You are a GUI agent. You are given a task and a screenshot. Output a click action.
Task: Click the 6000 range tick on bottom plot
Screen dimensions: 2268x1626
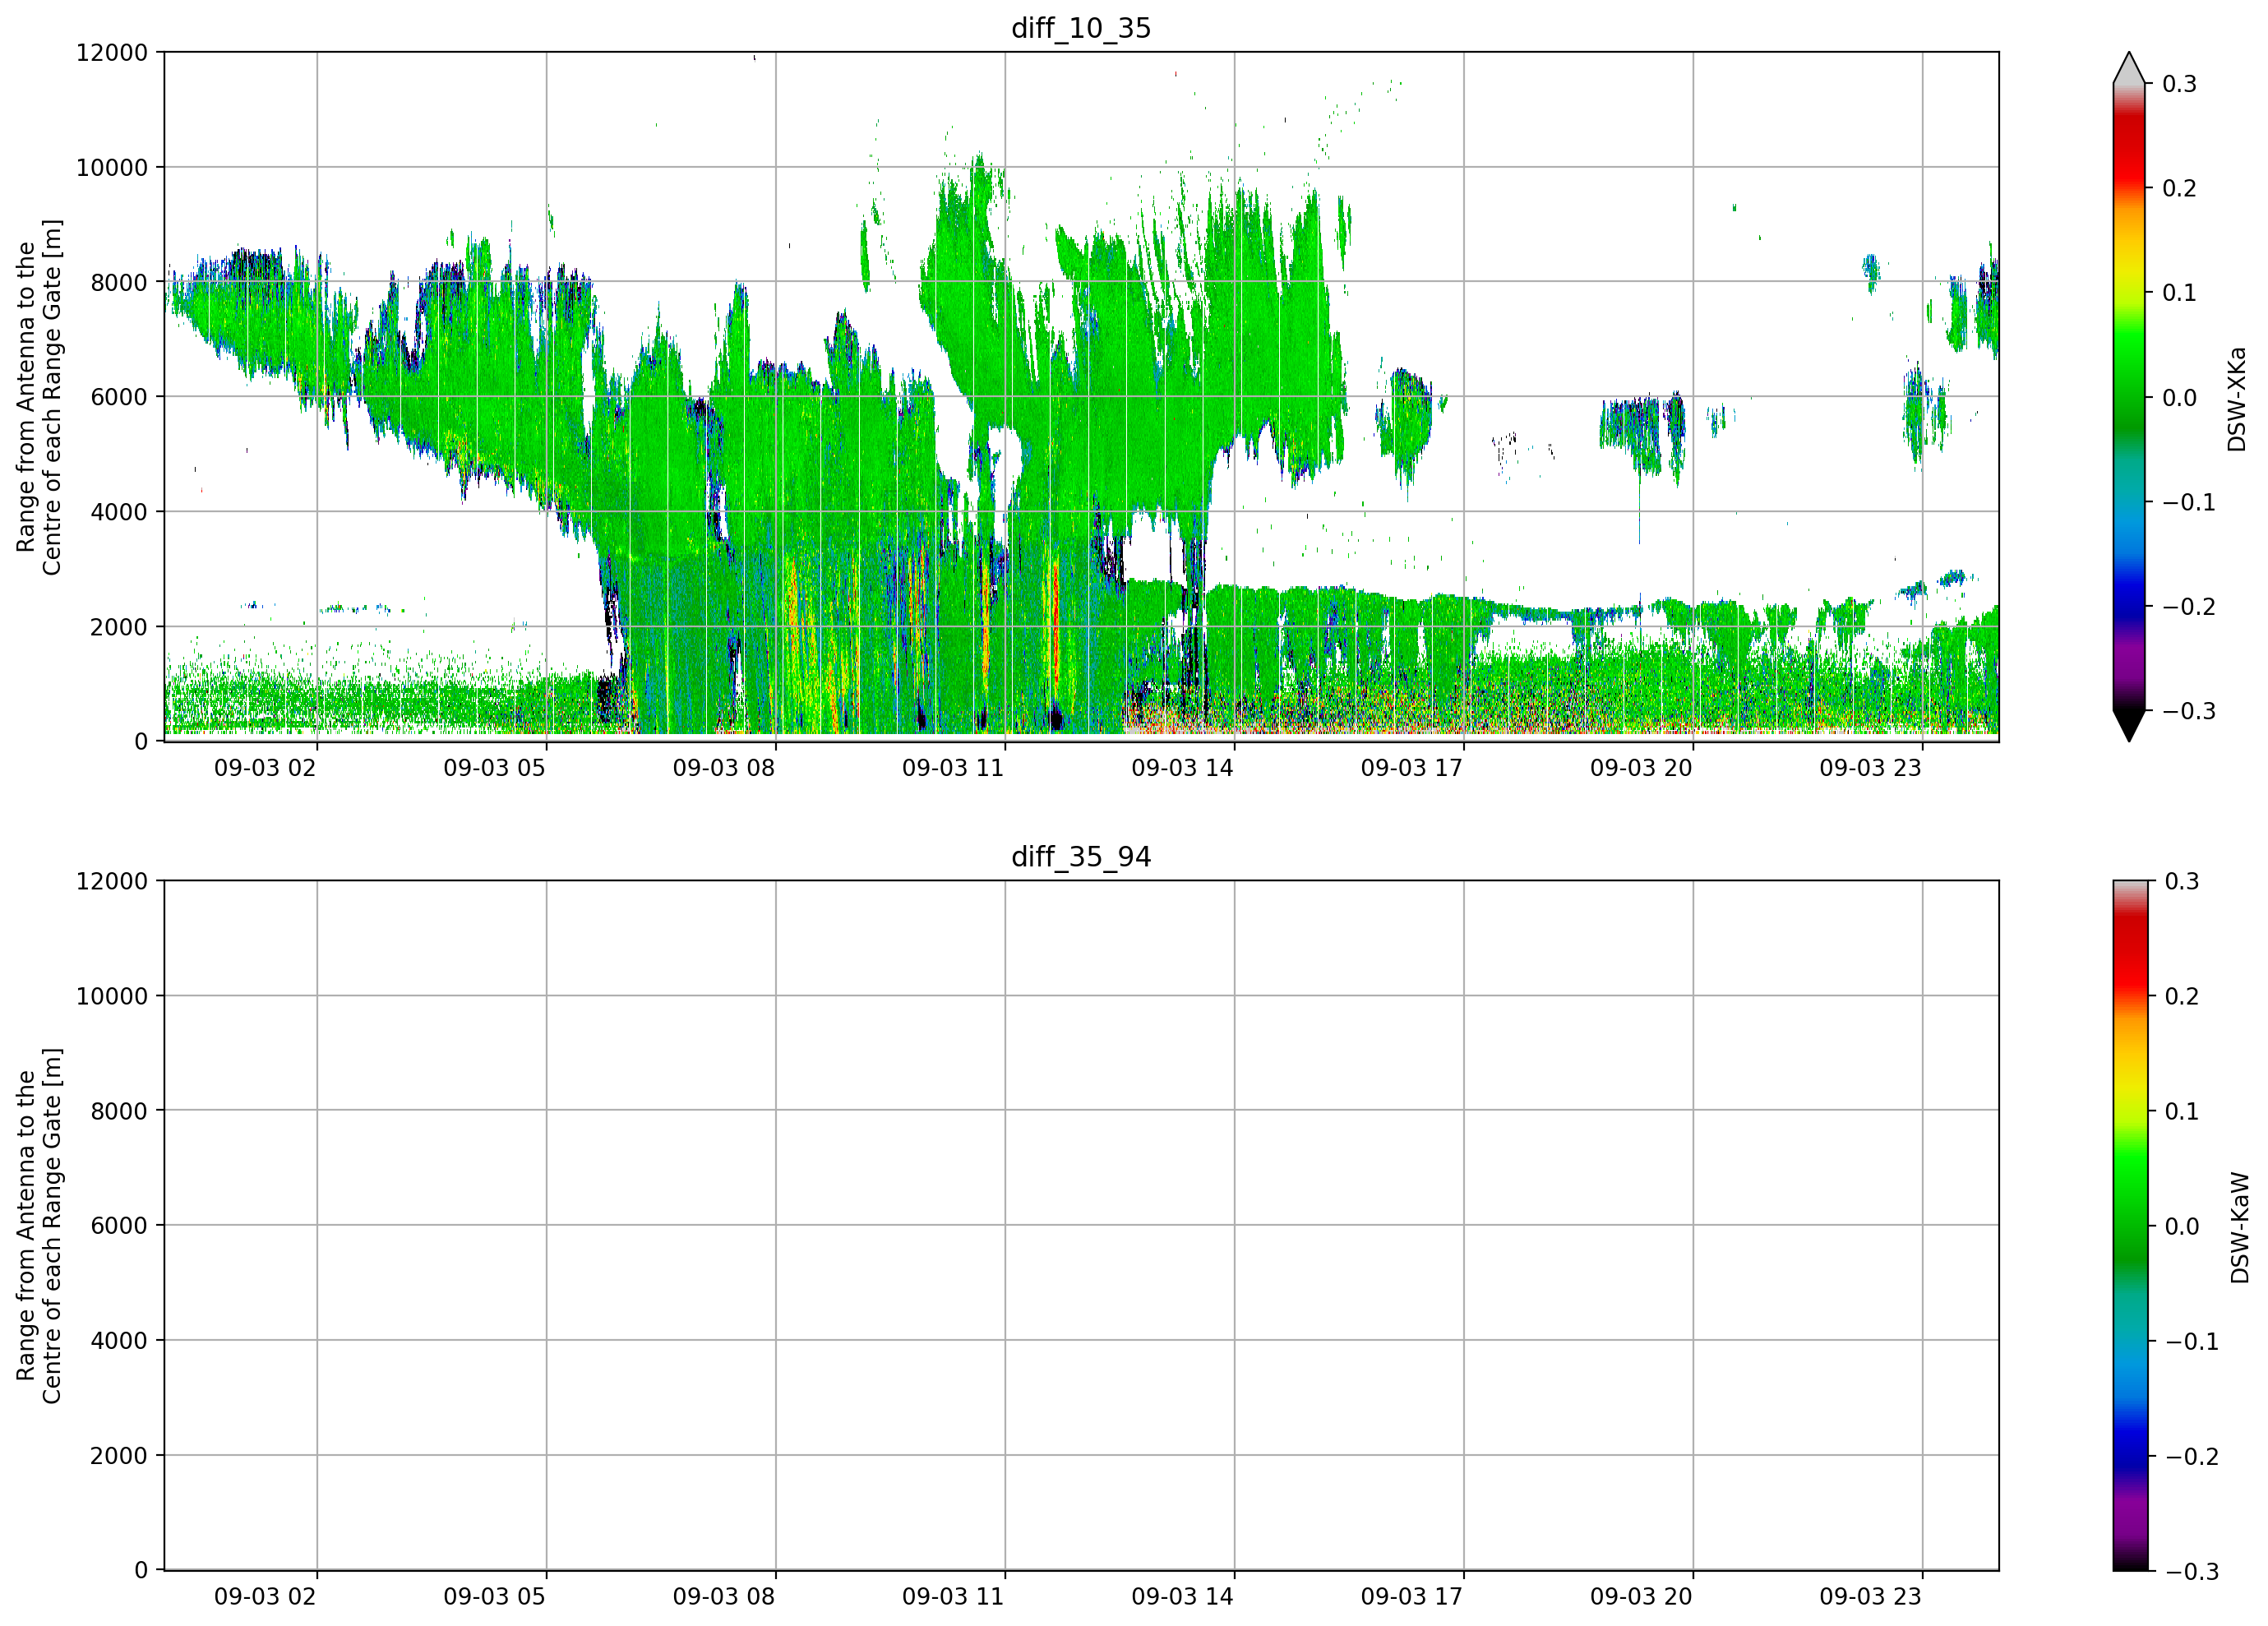point(119,1226)
